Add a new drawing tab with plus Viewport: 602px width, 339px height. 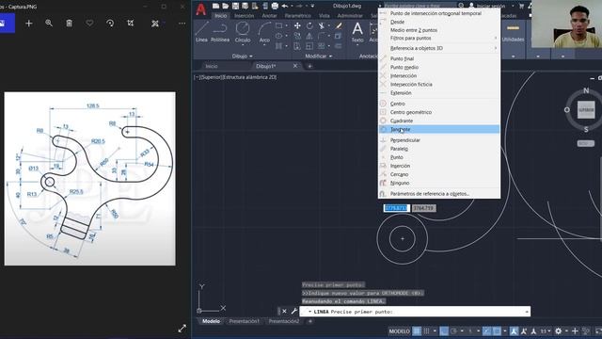pyautogui.click(x=309, y=66)
